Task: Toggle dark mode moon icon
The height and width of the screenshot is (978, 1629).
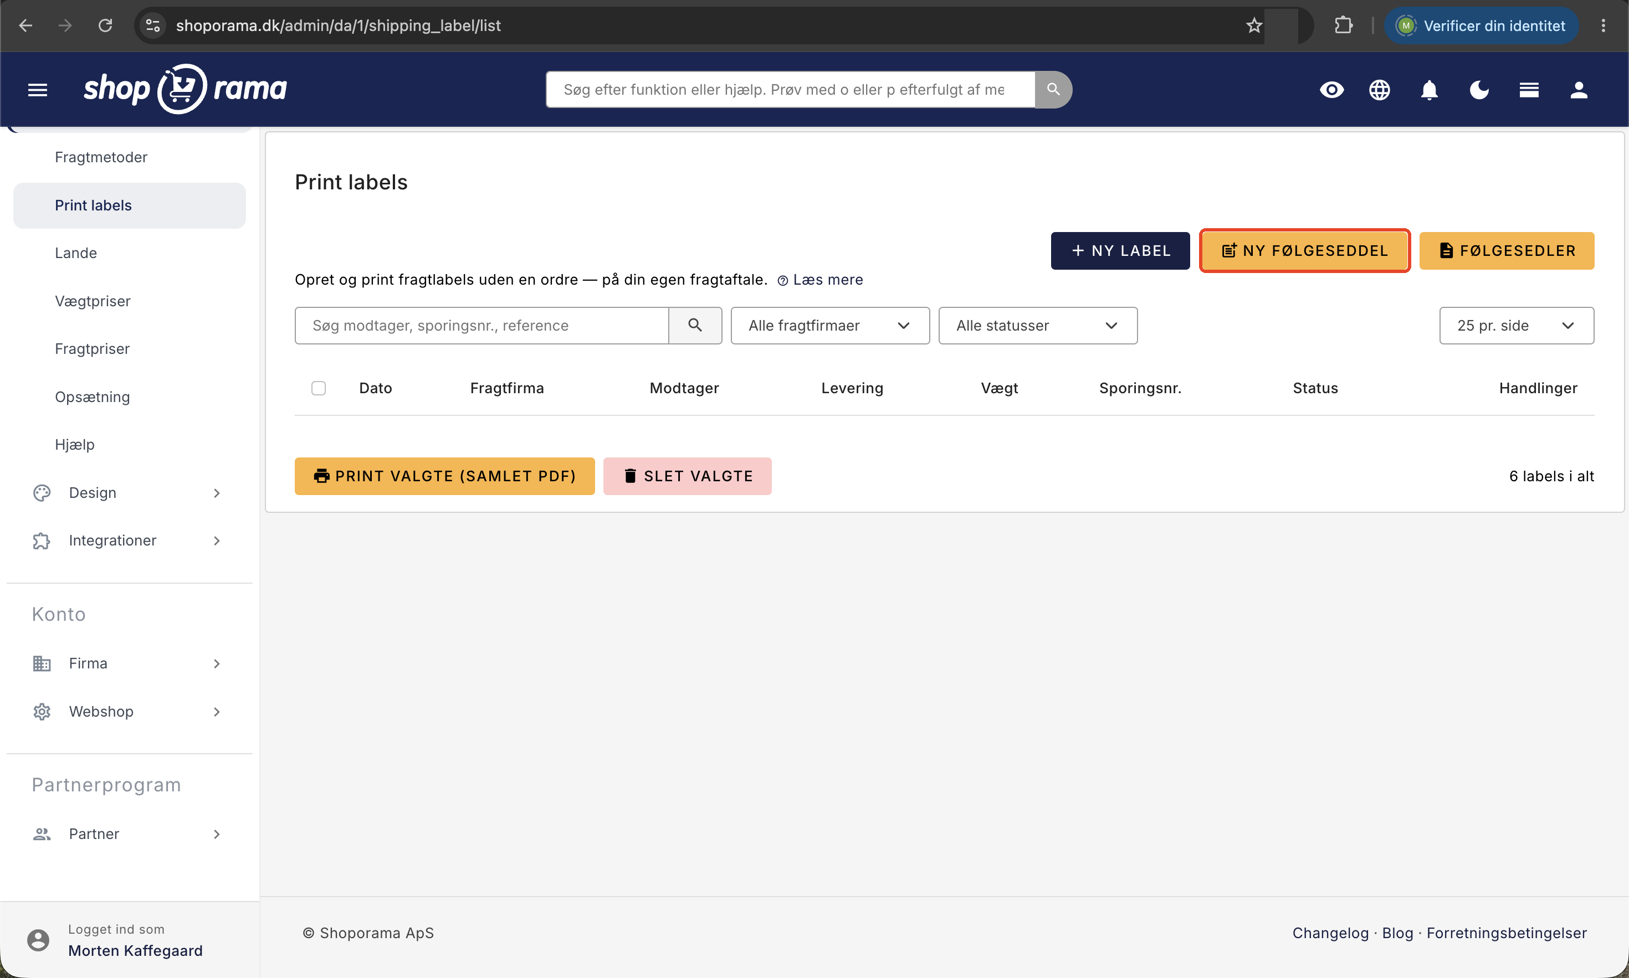Action: pyautogui.click(x=1479, y=90)
